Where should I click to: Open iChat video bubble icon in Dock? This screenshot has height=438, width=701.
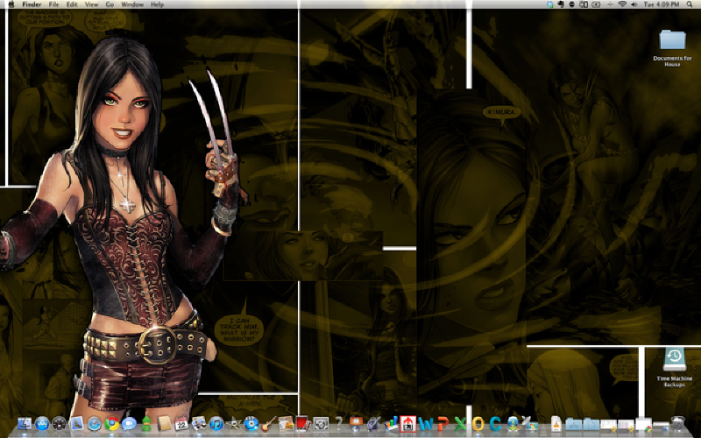click(129, 423)
